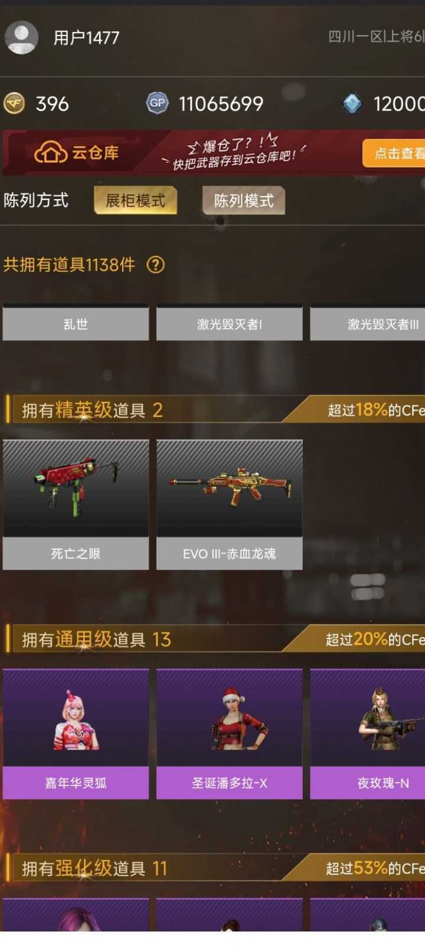Viewport: 425px width, 951px height.
Task: Select the 嘉年华灵狐 character card
Action: (76, 734)
